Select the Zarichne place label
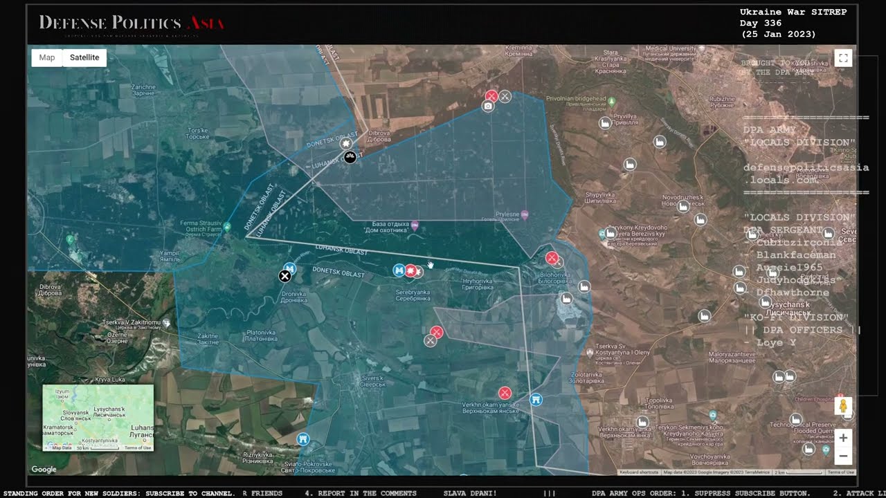Screen dimensions: 886x498 pos(143,91)
